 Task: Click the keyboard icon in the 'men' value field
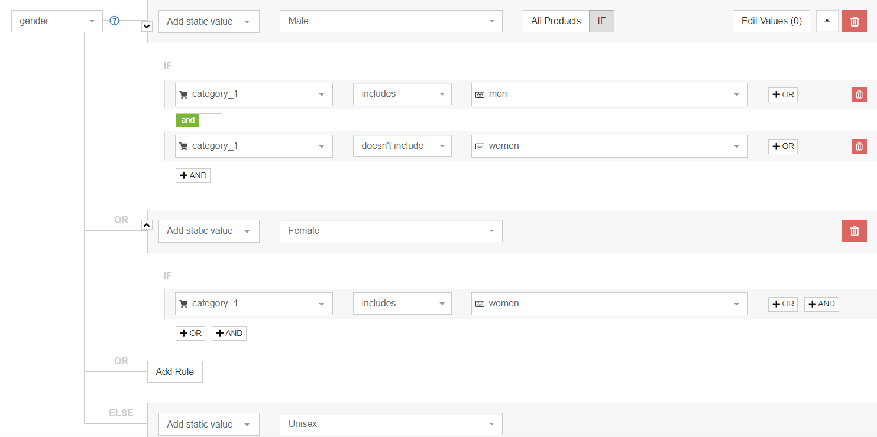coord(478,94)
